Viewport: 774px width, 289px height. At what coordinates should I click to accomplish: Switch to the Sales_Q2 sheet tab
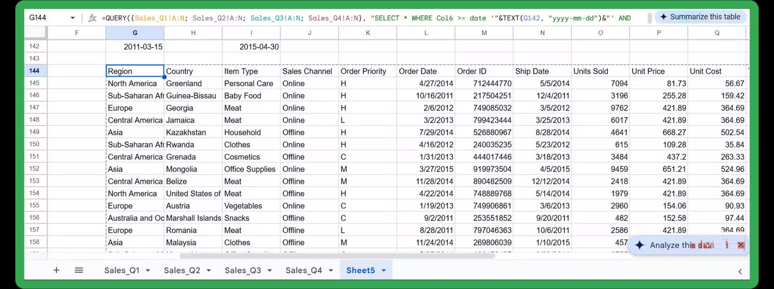pyautogui.click(x=182, y=270)
